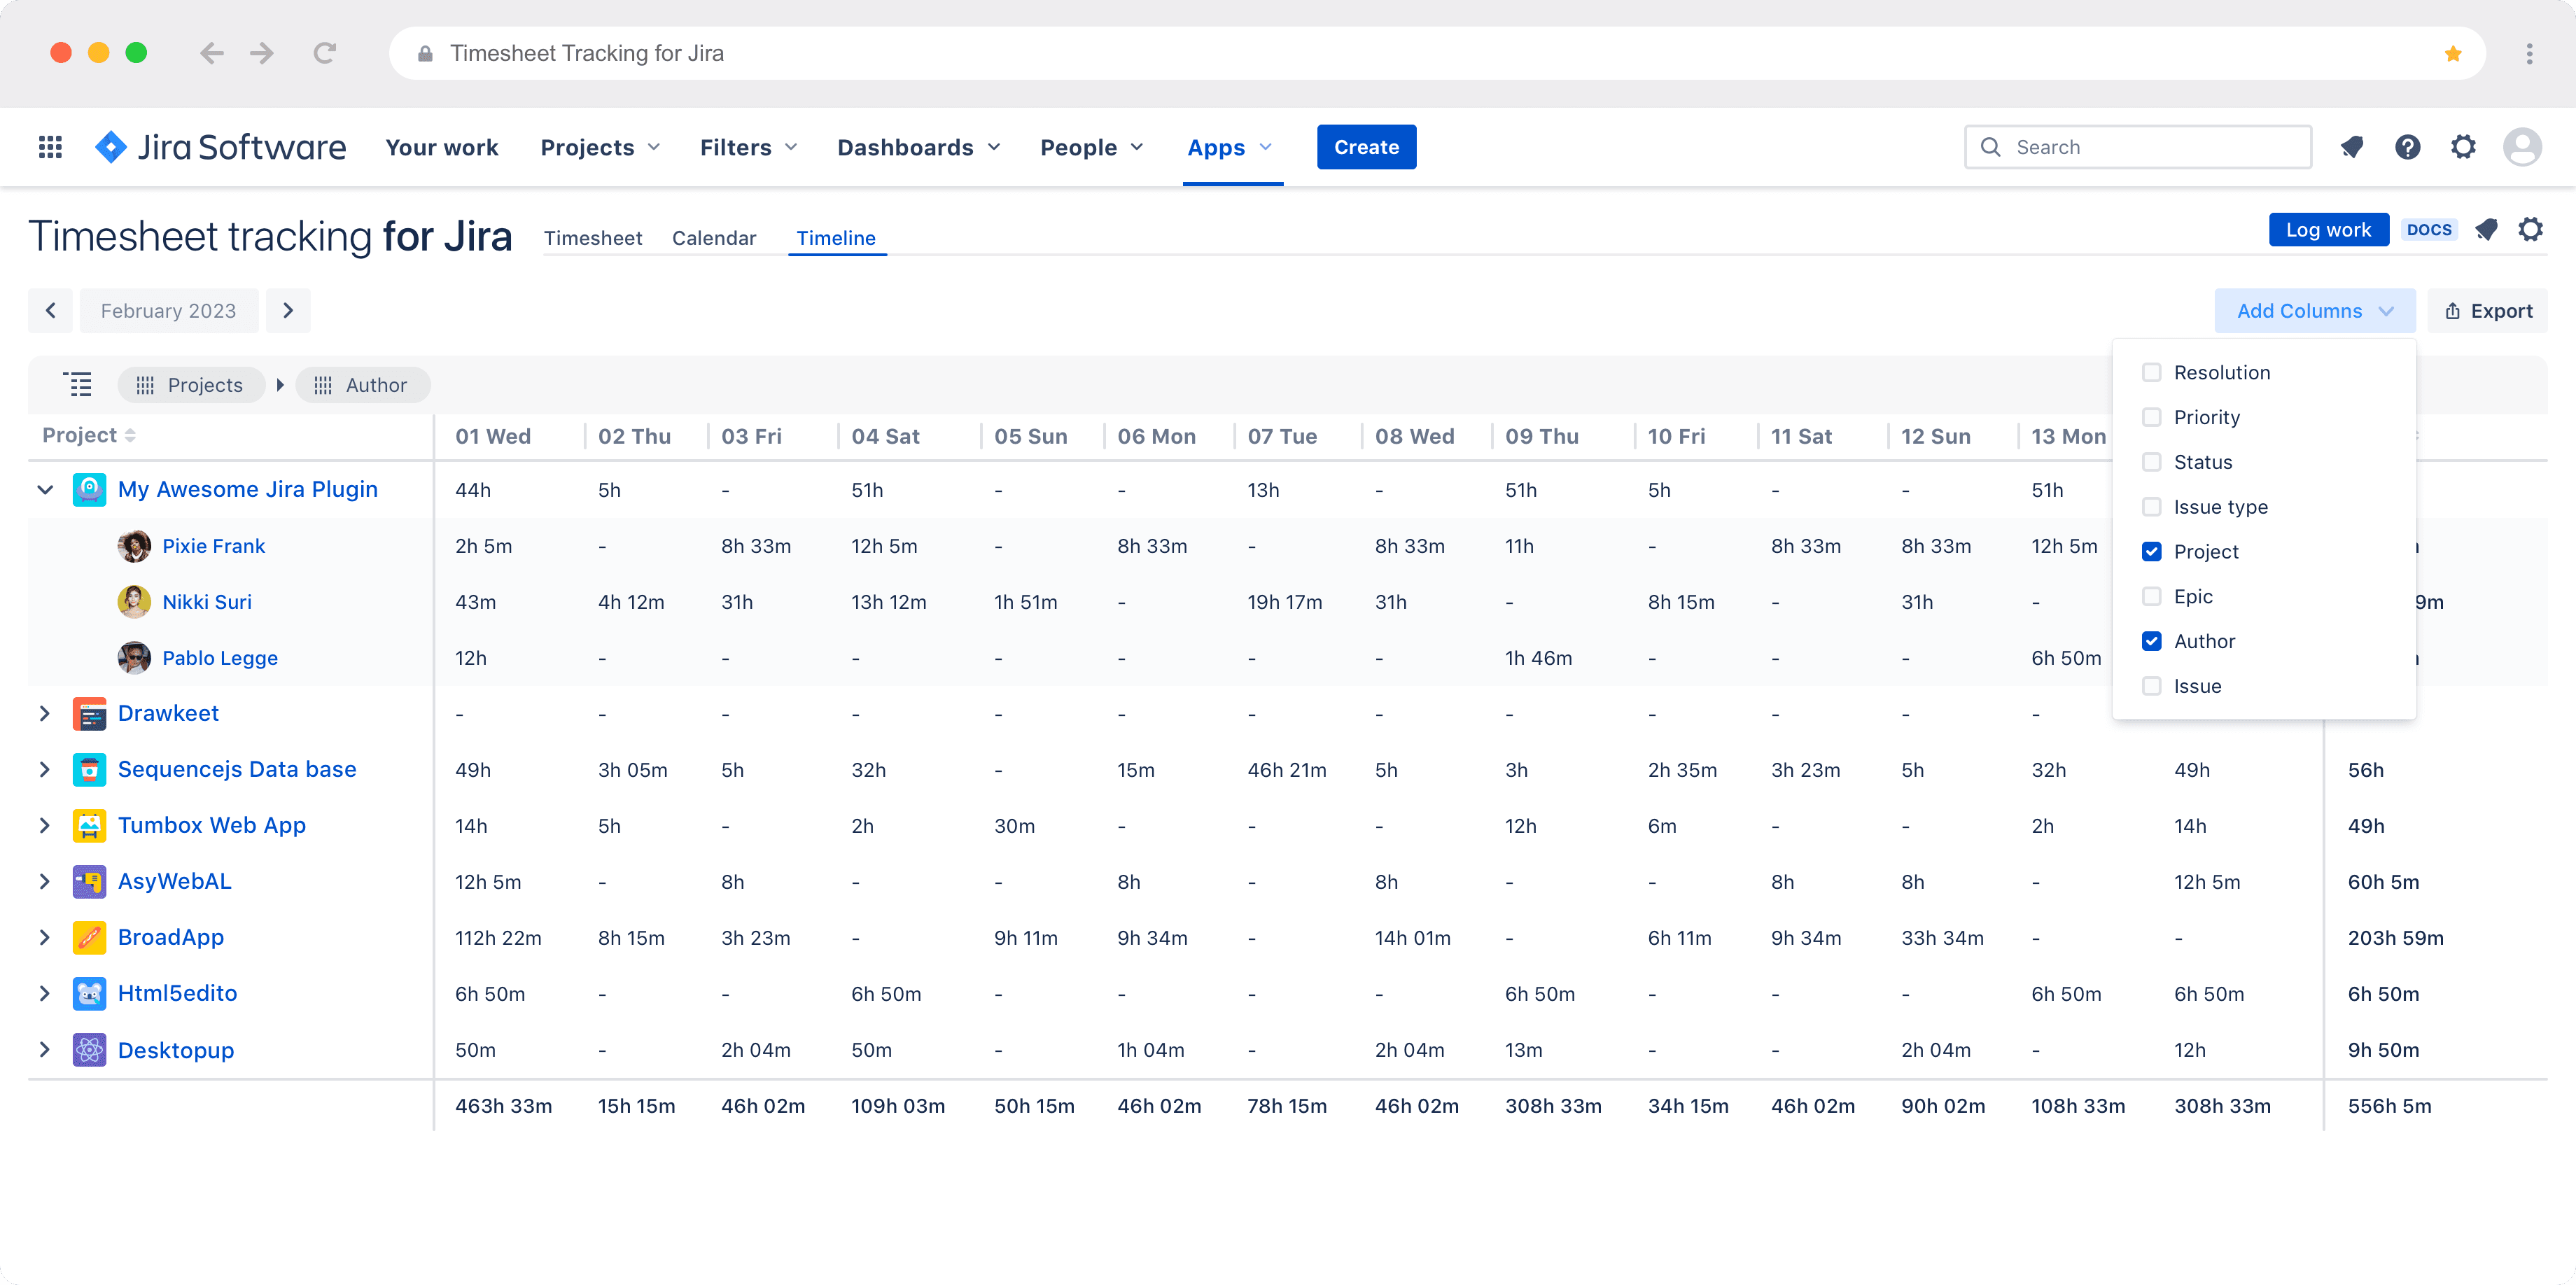Expand the Drawkeet project row
The image size is (2576, 1285).
click(x=45, y=714)
